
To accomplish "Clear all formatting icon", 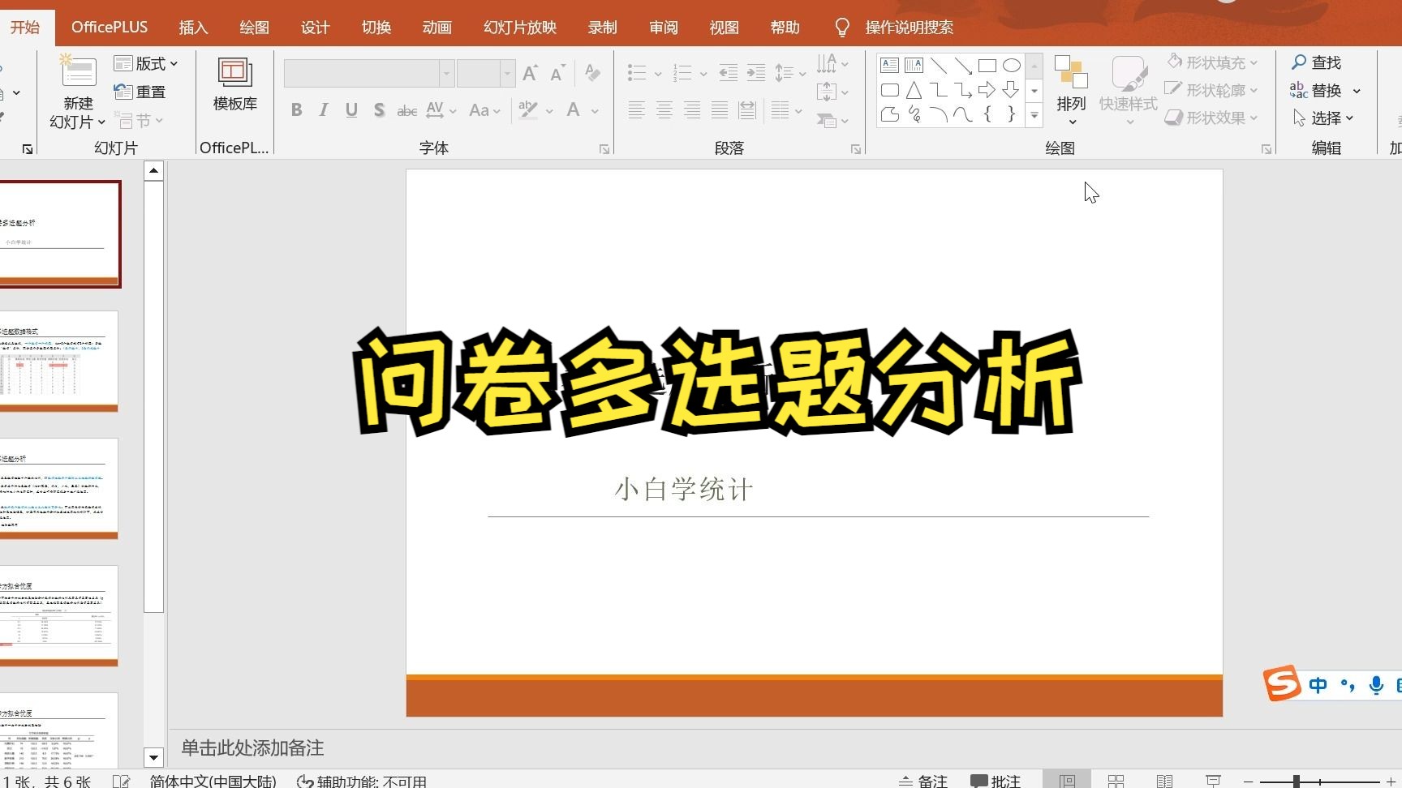I will point(593,74).
